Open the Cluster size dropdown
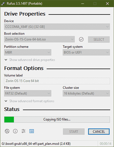 point(86,93)
